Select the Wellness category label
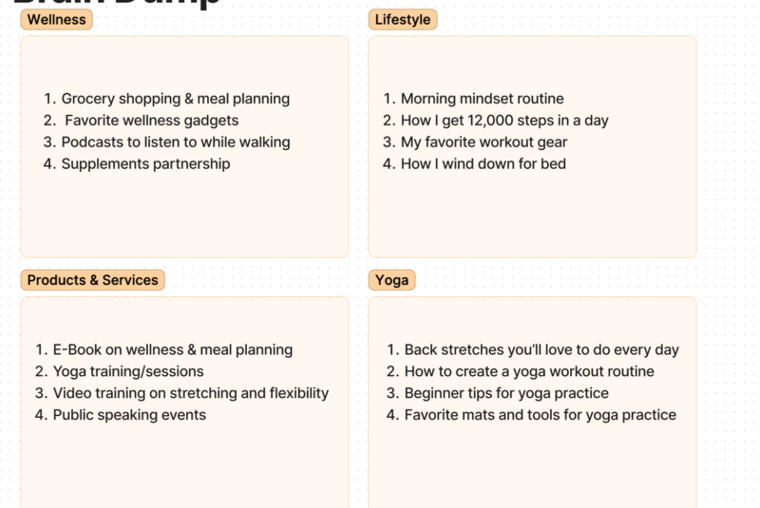This screenshot has height=508, width=760. click(56, 19)
